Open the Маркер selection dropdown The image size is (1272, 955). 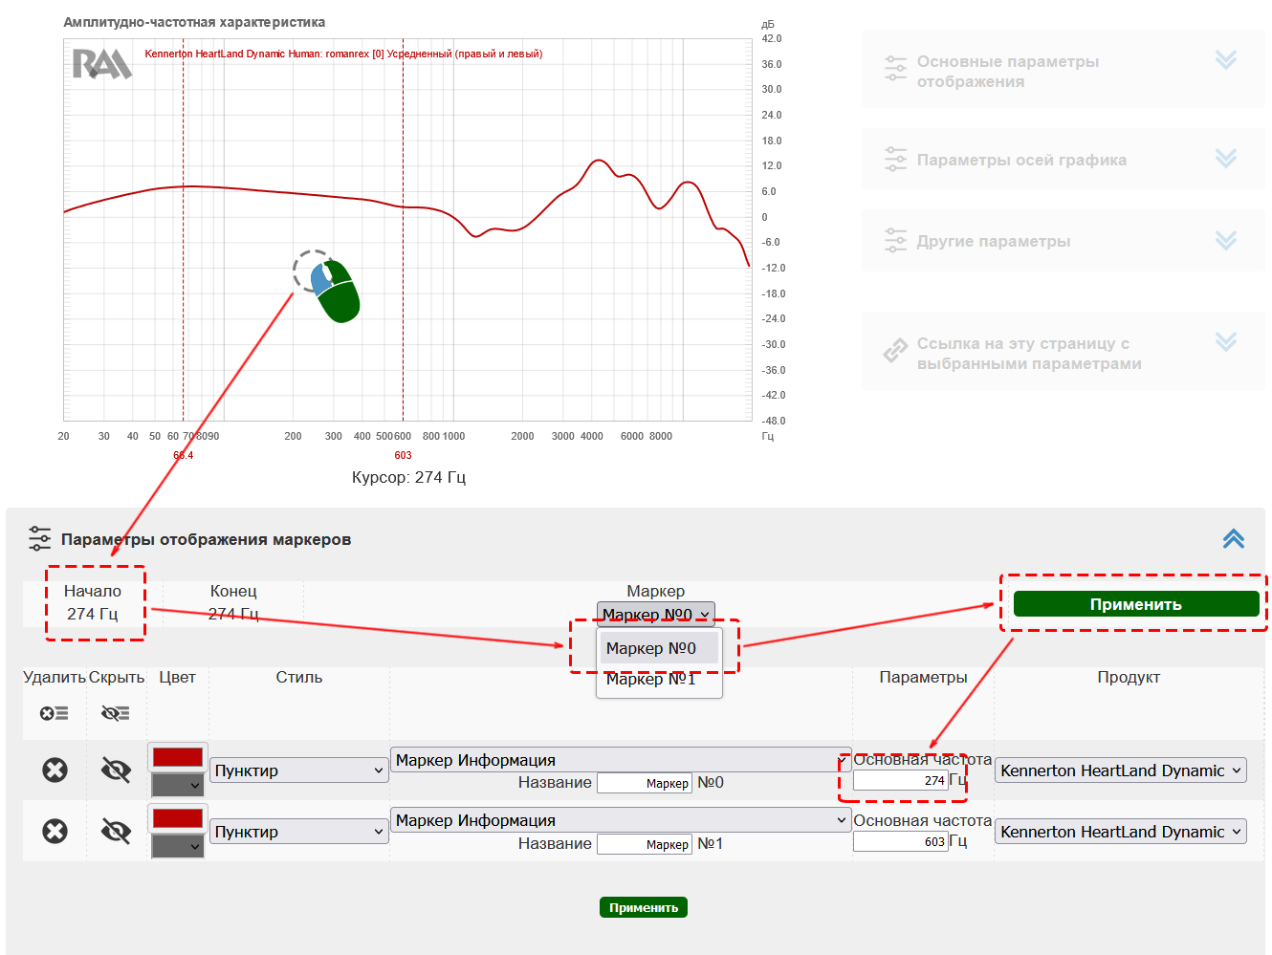pos(655,615)
